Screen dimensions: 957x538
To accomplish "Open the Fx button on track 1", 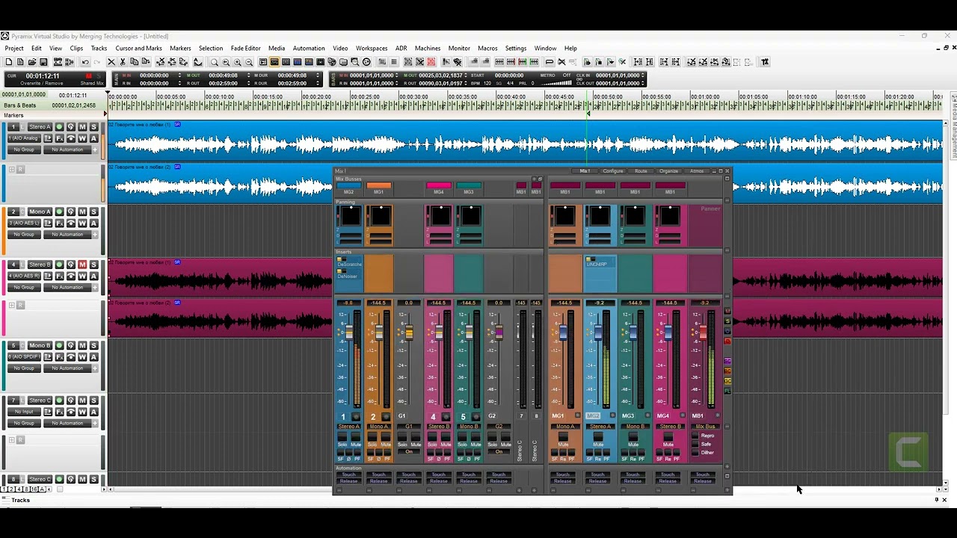I will tap(59, 138).
